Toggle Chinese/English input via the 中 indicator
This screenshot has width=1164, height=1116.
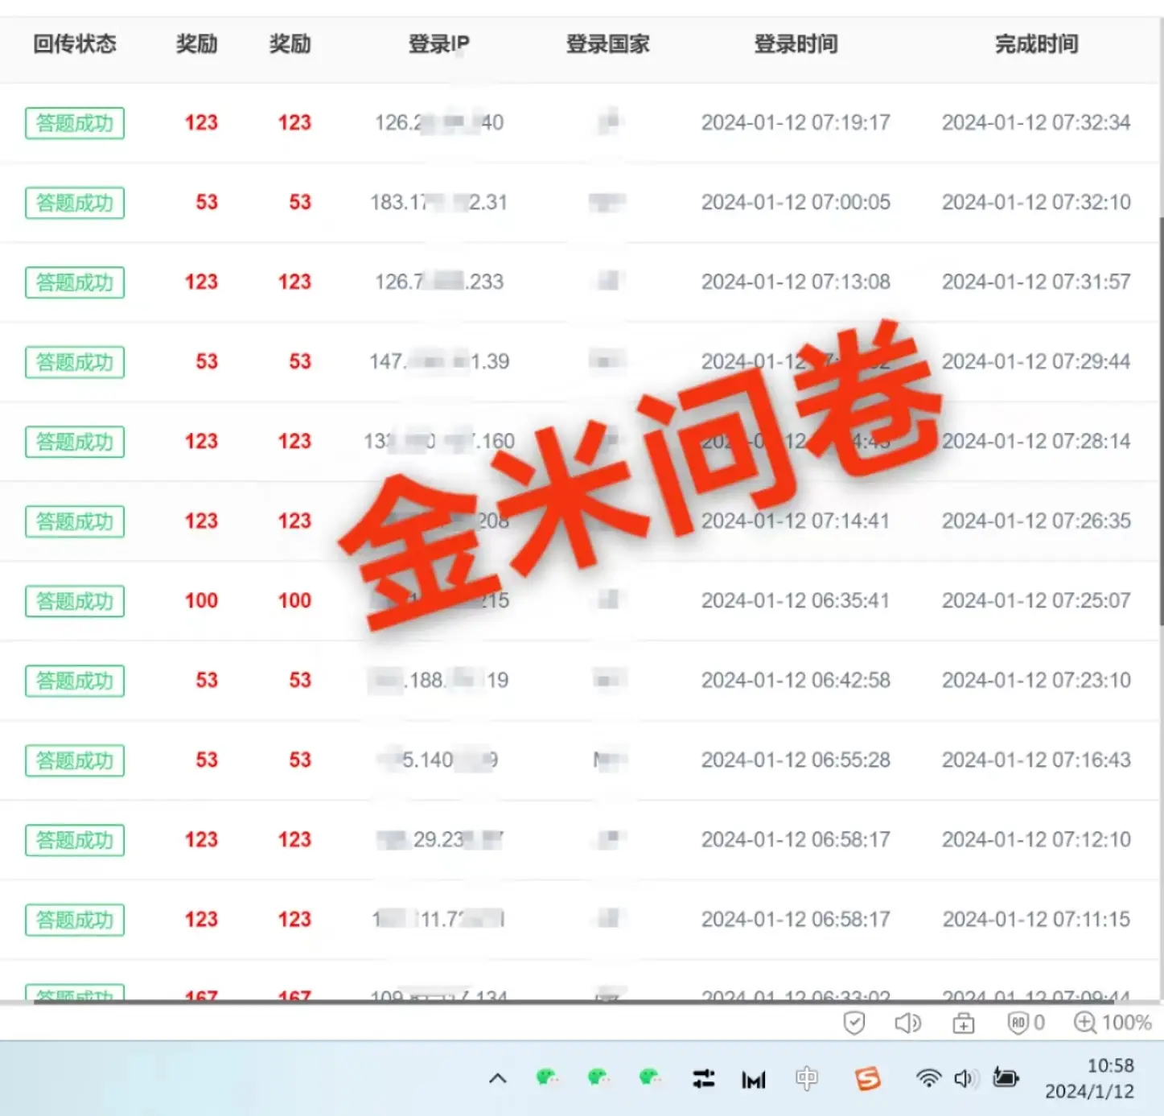click(x=807, y=1078)
